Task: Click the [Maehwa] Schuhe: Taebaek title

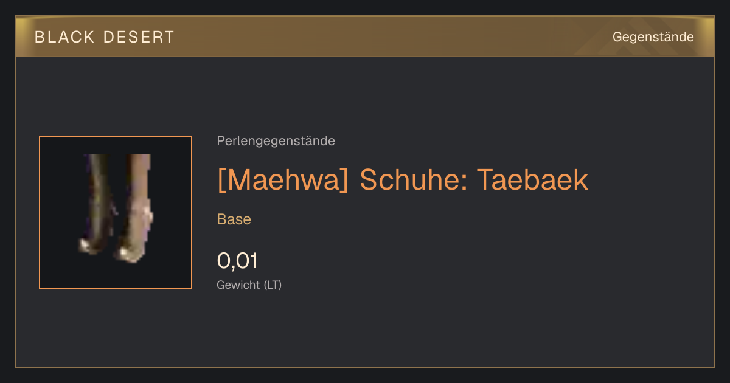Action: tap(403, 179)
